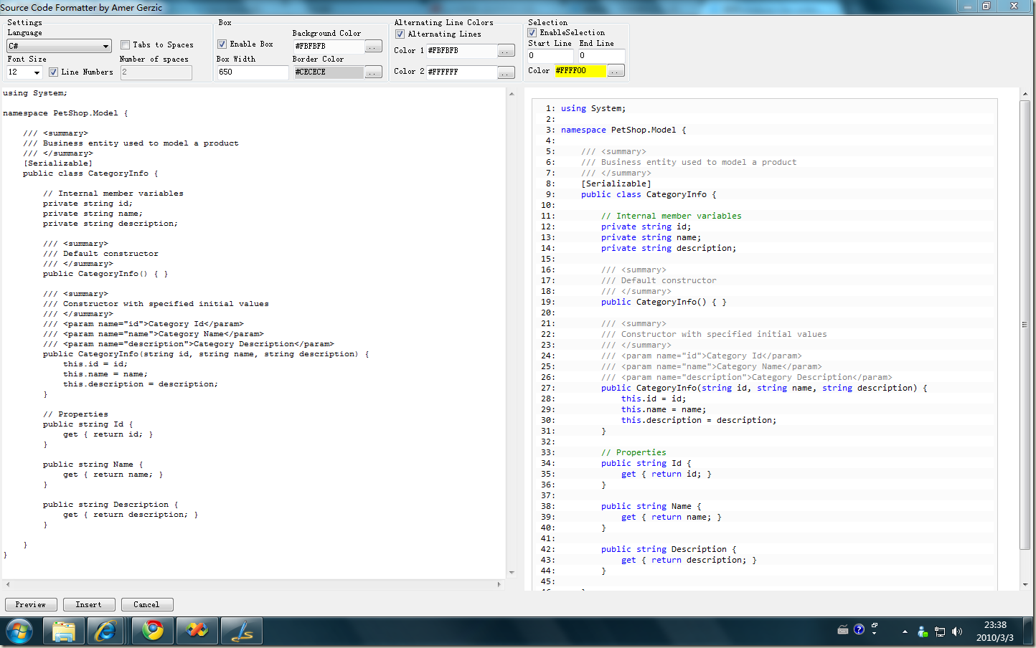Viewport: 1036px width, 648px height.
Task: Uncheck the Enable Box option
Action: 222,44
